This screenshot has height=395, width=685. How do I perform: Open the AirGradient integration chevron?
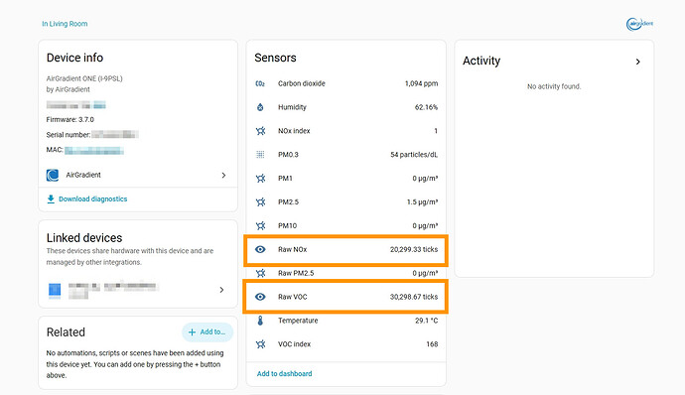coord(223,176)
